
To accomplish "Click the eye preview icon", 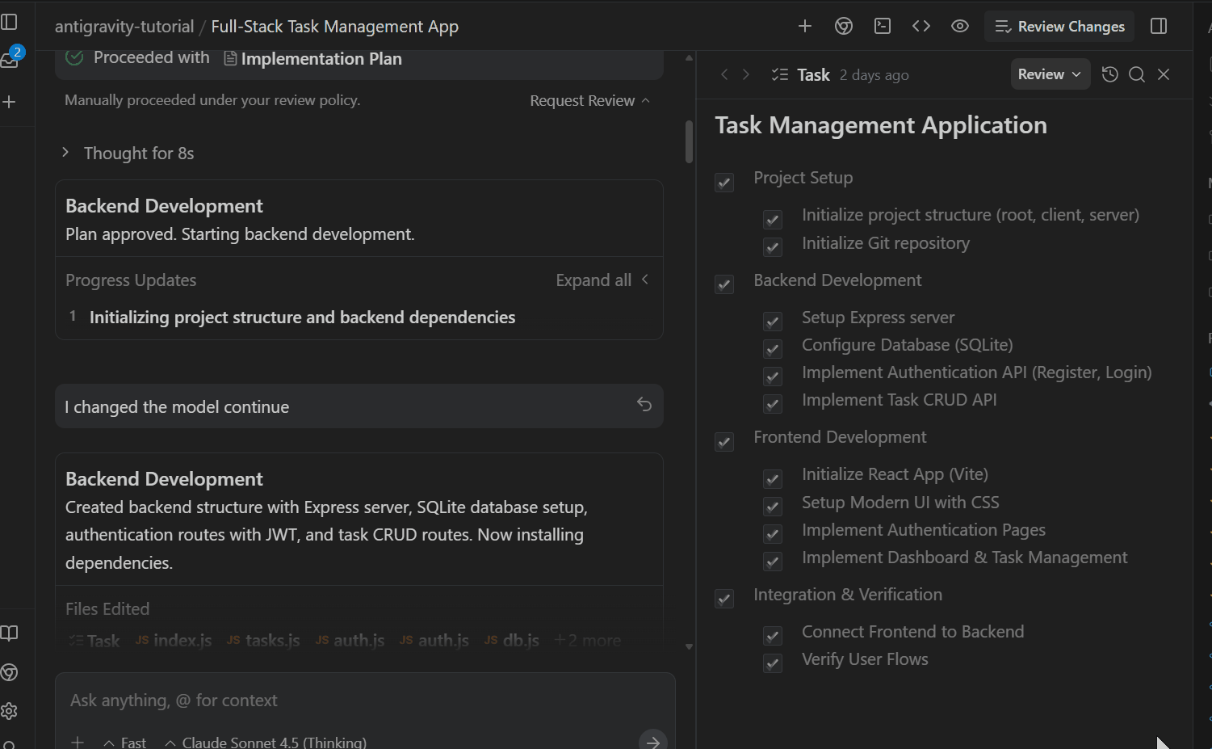I will tap(960, 27).
